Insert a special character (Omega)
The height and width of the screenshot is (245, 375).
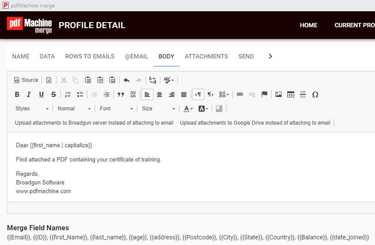pos(315,94)
